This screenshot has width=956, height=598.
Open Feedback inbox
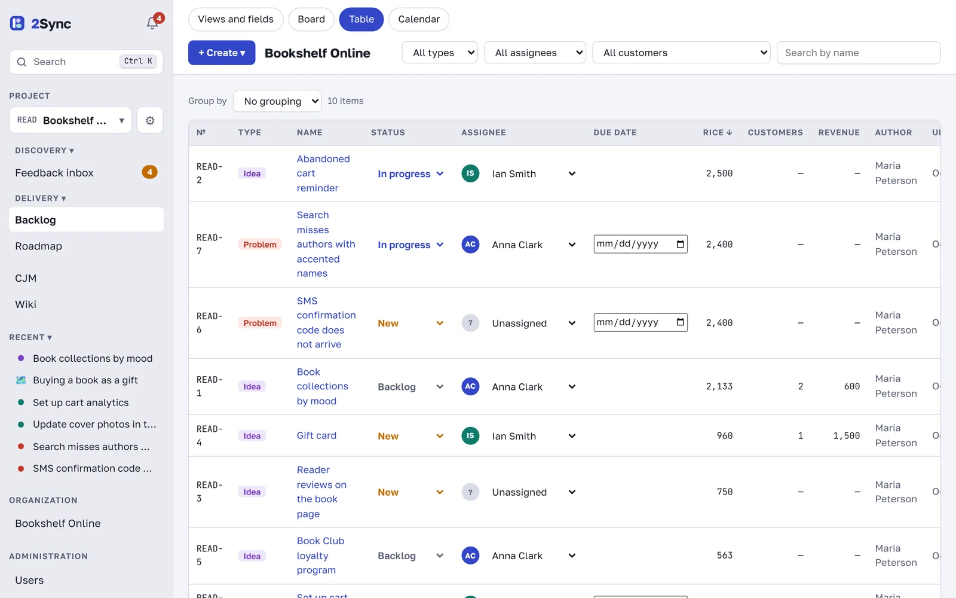point(86,173)
